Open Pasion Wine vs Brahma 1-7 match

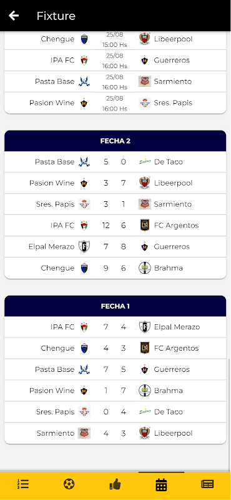[x=115, y=391]
